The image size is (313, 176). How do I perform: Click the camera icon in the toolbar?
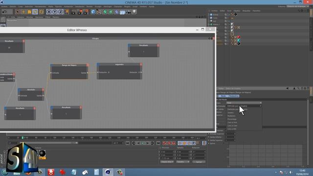pos(128,12)
